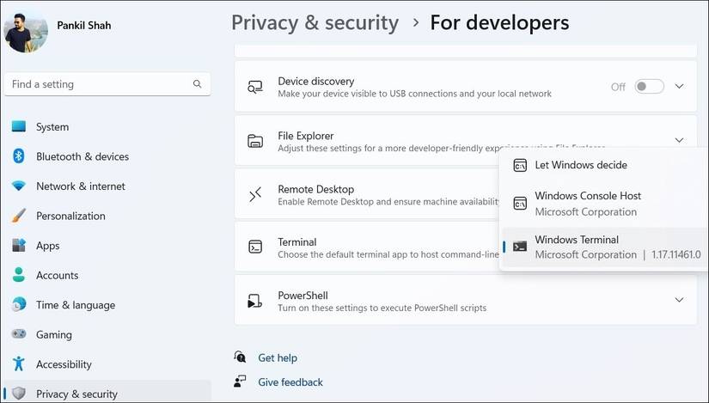Select Windows Console Host from list

tap(587, 203)
